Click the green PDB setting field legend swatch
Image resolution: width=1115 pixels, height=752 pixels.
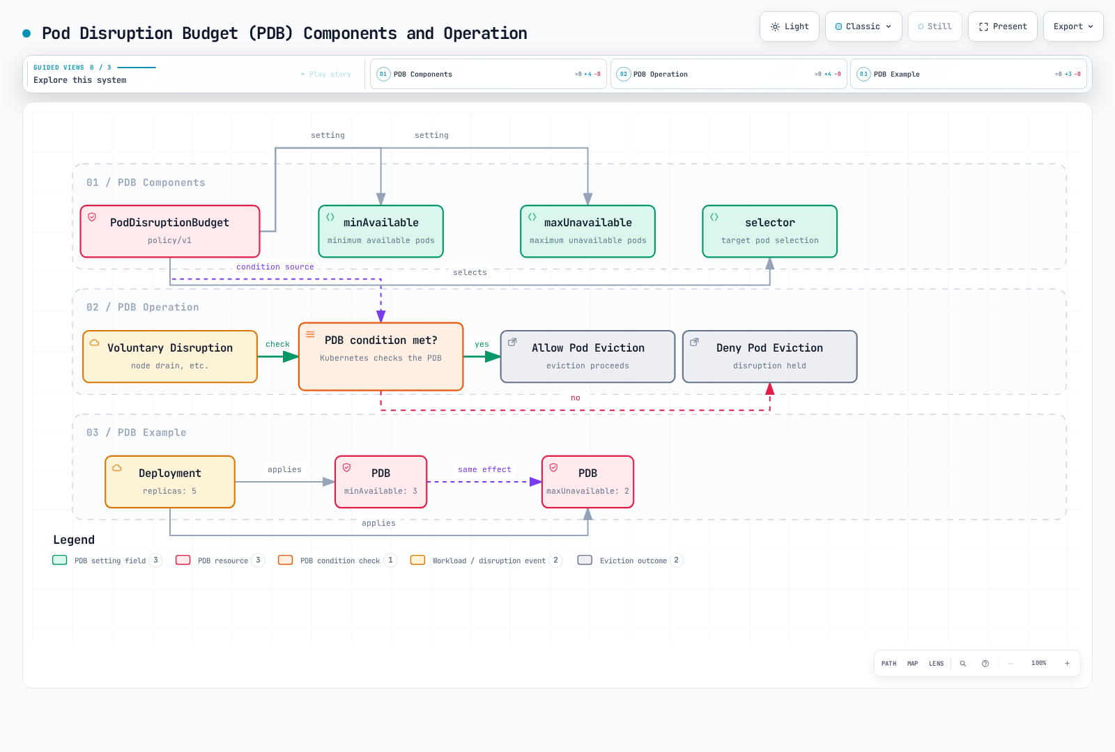tap(60, 561)
